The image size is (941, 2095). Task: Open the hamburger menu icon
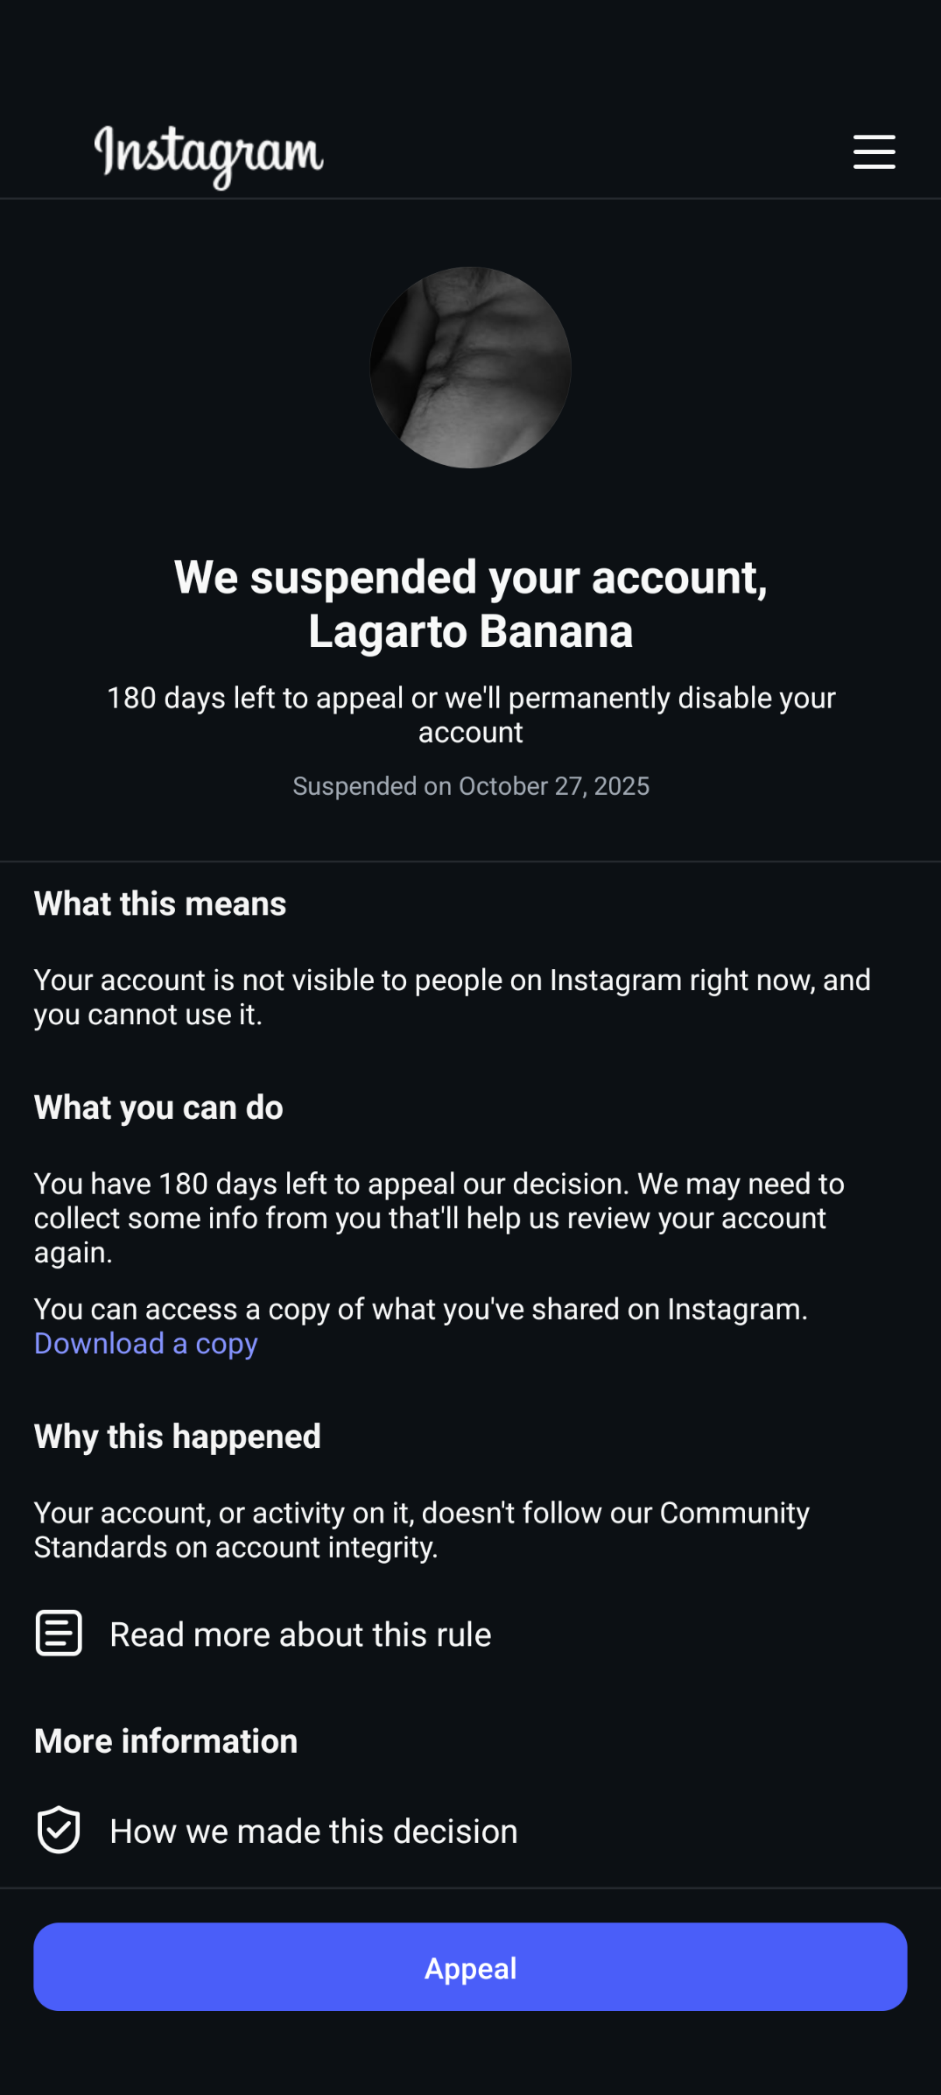point(874,151)
